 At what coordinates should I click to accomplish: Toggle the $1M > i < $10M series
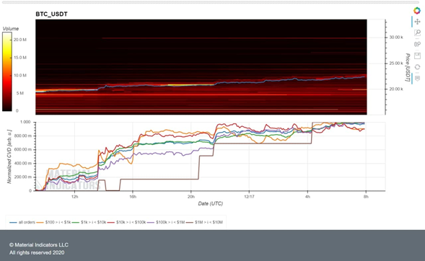(204, 222)
